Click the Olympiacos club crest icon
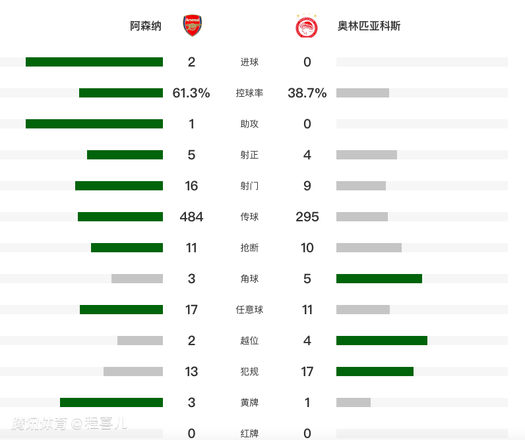The width and height of the screenshot is (525, 440). pos(307,26)
